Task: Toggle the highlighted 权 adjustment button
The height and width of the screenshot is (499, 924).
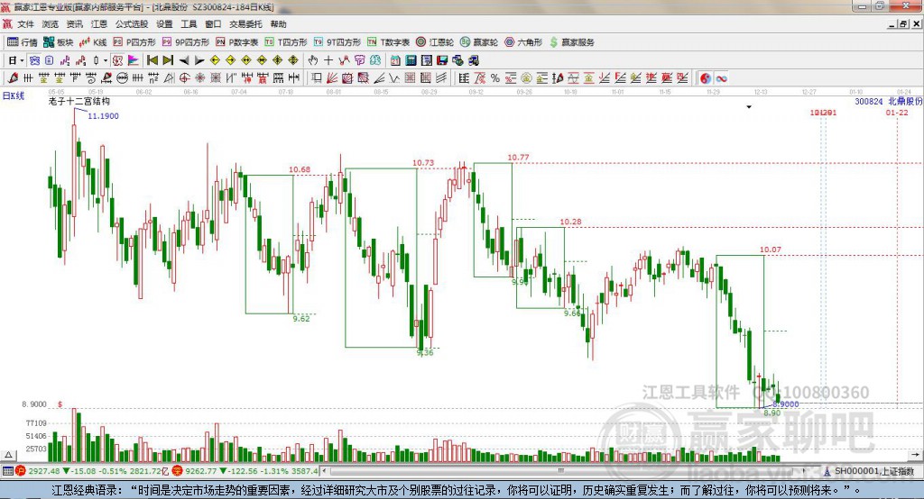Action: [117, 60]
